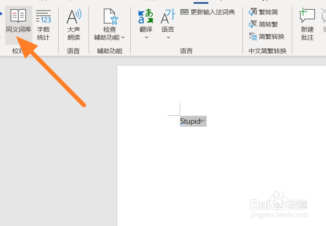The image size is (326, 226).
Task: Click the selected word Stupid
Action: pyautogui.click(x=190, y=121)
